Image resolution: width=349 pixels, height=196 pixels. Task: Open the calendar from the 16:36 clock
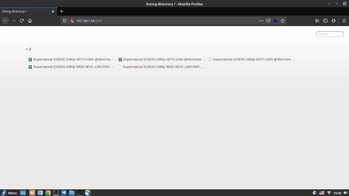[x=337, y=193]
